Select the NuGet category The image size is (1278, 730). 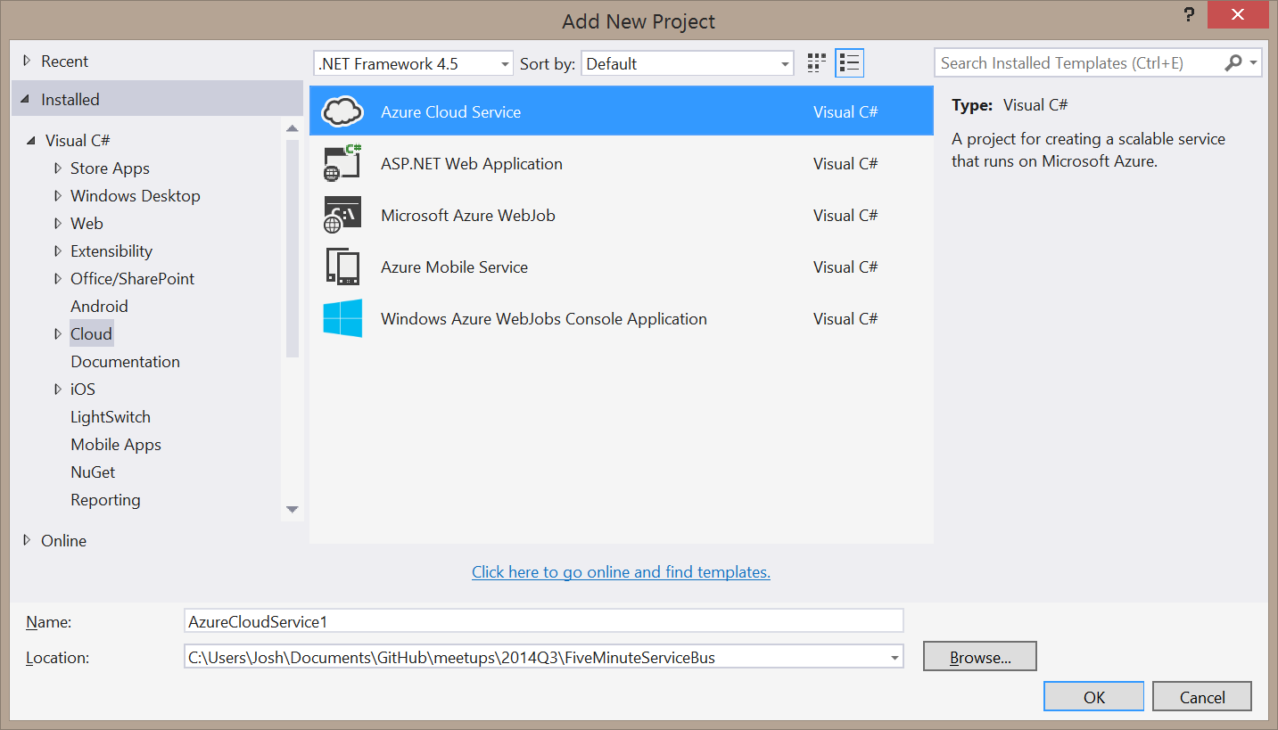pyautogui.click(x=93, y=472)
